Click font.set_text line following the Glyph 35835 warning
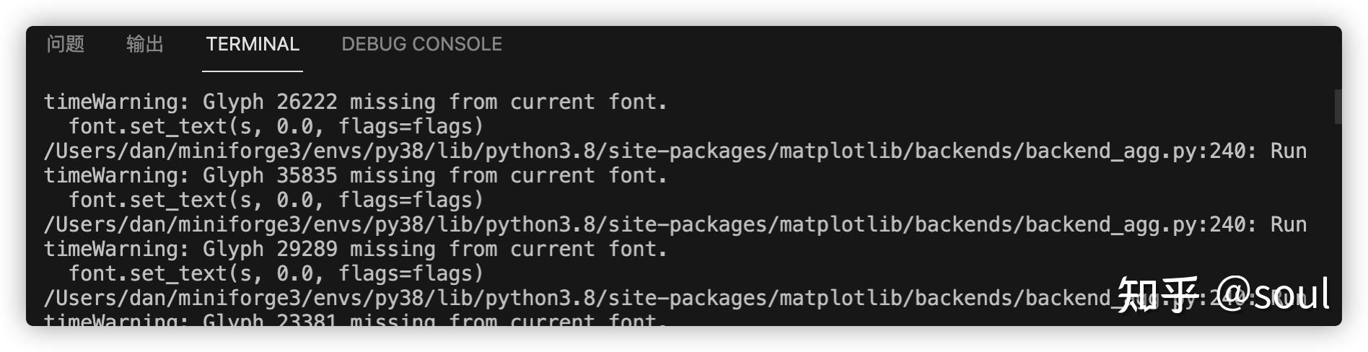Image resolution: width=1368 pixels, height=352 pixels. point(276,200)
